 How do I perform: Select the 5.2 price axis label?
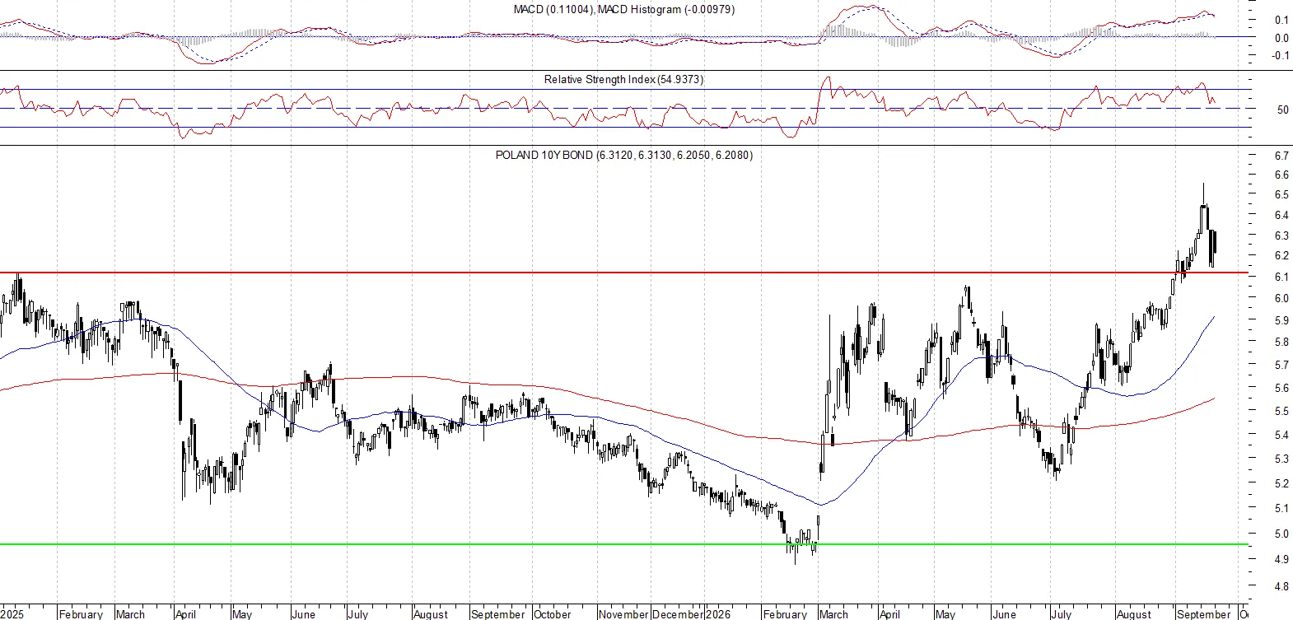pos(1281,483)
